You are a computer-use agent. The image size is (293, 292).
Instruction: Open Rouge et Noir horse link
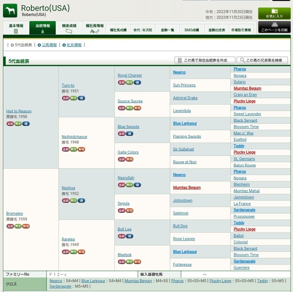coord(185,162)
